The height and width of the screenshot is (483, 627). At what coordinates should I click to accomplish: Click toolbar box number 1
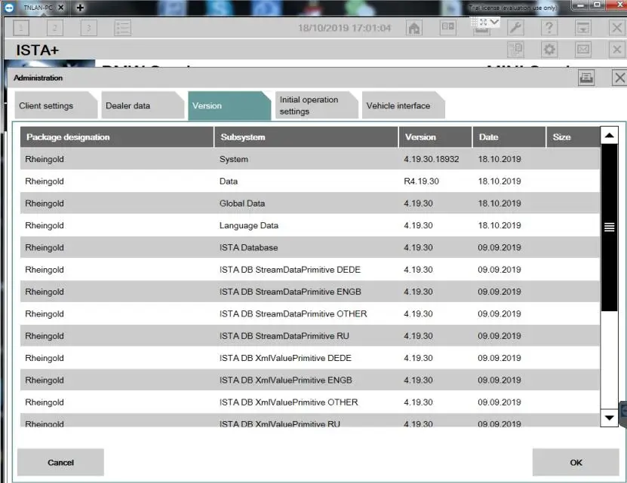tap(21, 28)
